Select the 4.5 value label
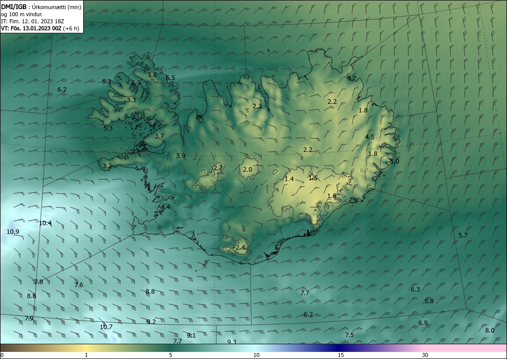 (370, 137)
